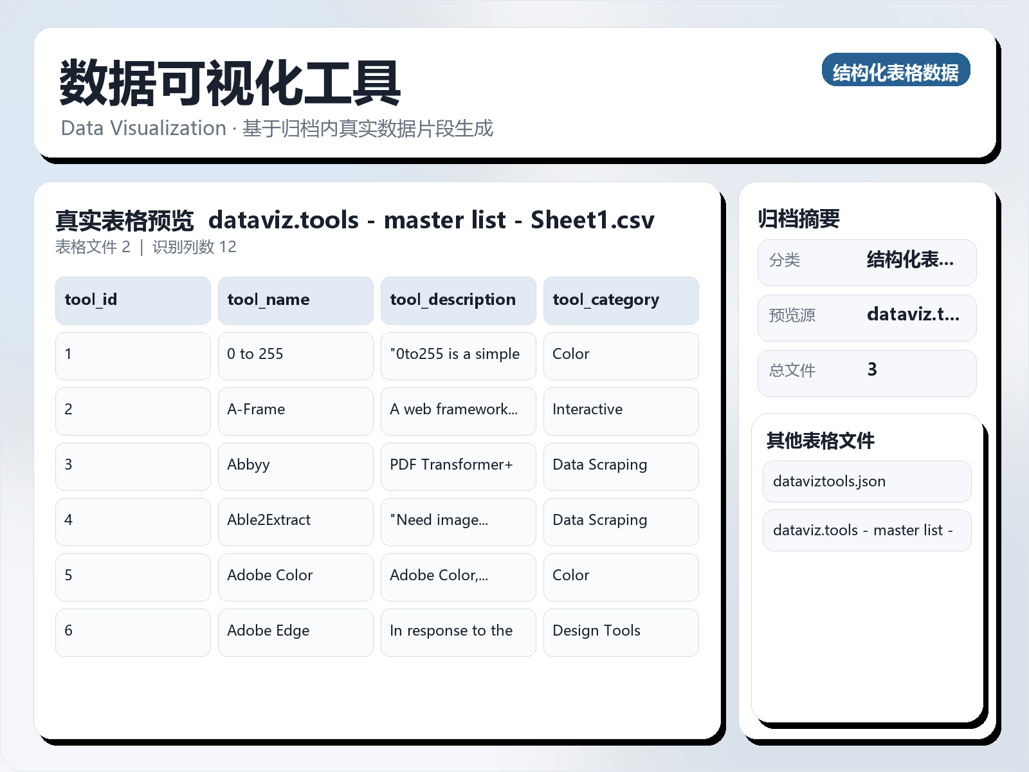The width and height of the screenshot is (1029, 772).
Task: Click the 分类 summary row
Action: (x=866, y=261)
